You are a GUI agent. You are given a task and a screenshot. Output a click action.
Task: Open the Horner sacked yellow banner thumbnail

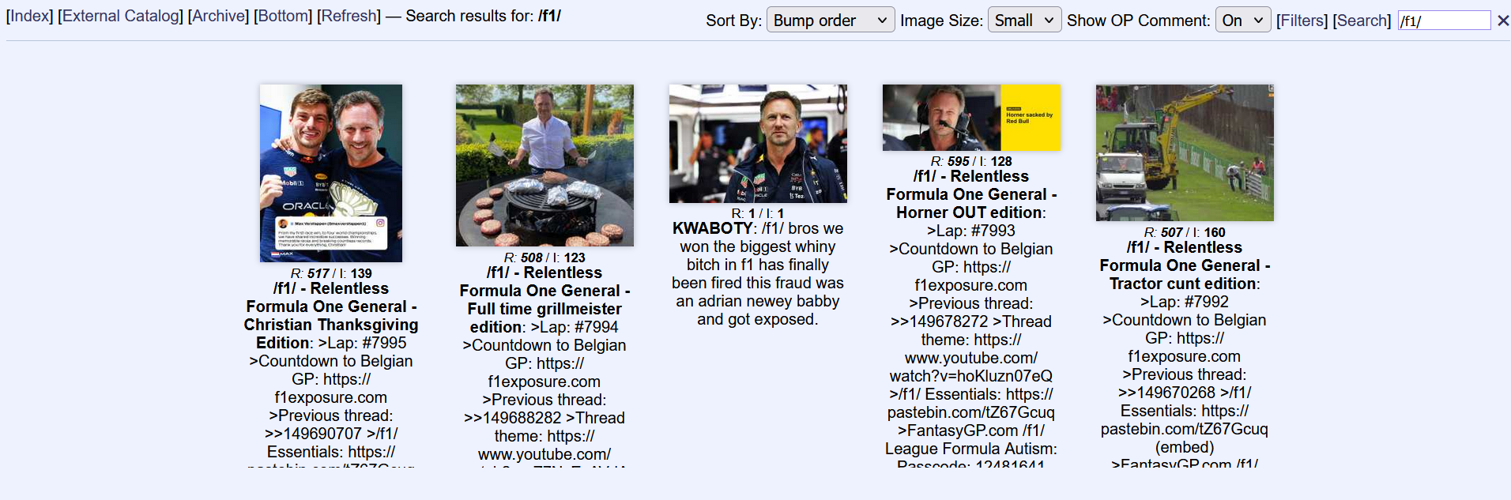(971, 118)
